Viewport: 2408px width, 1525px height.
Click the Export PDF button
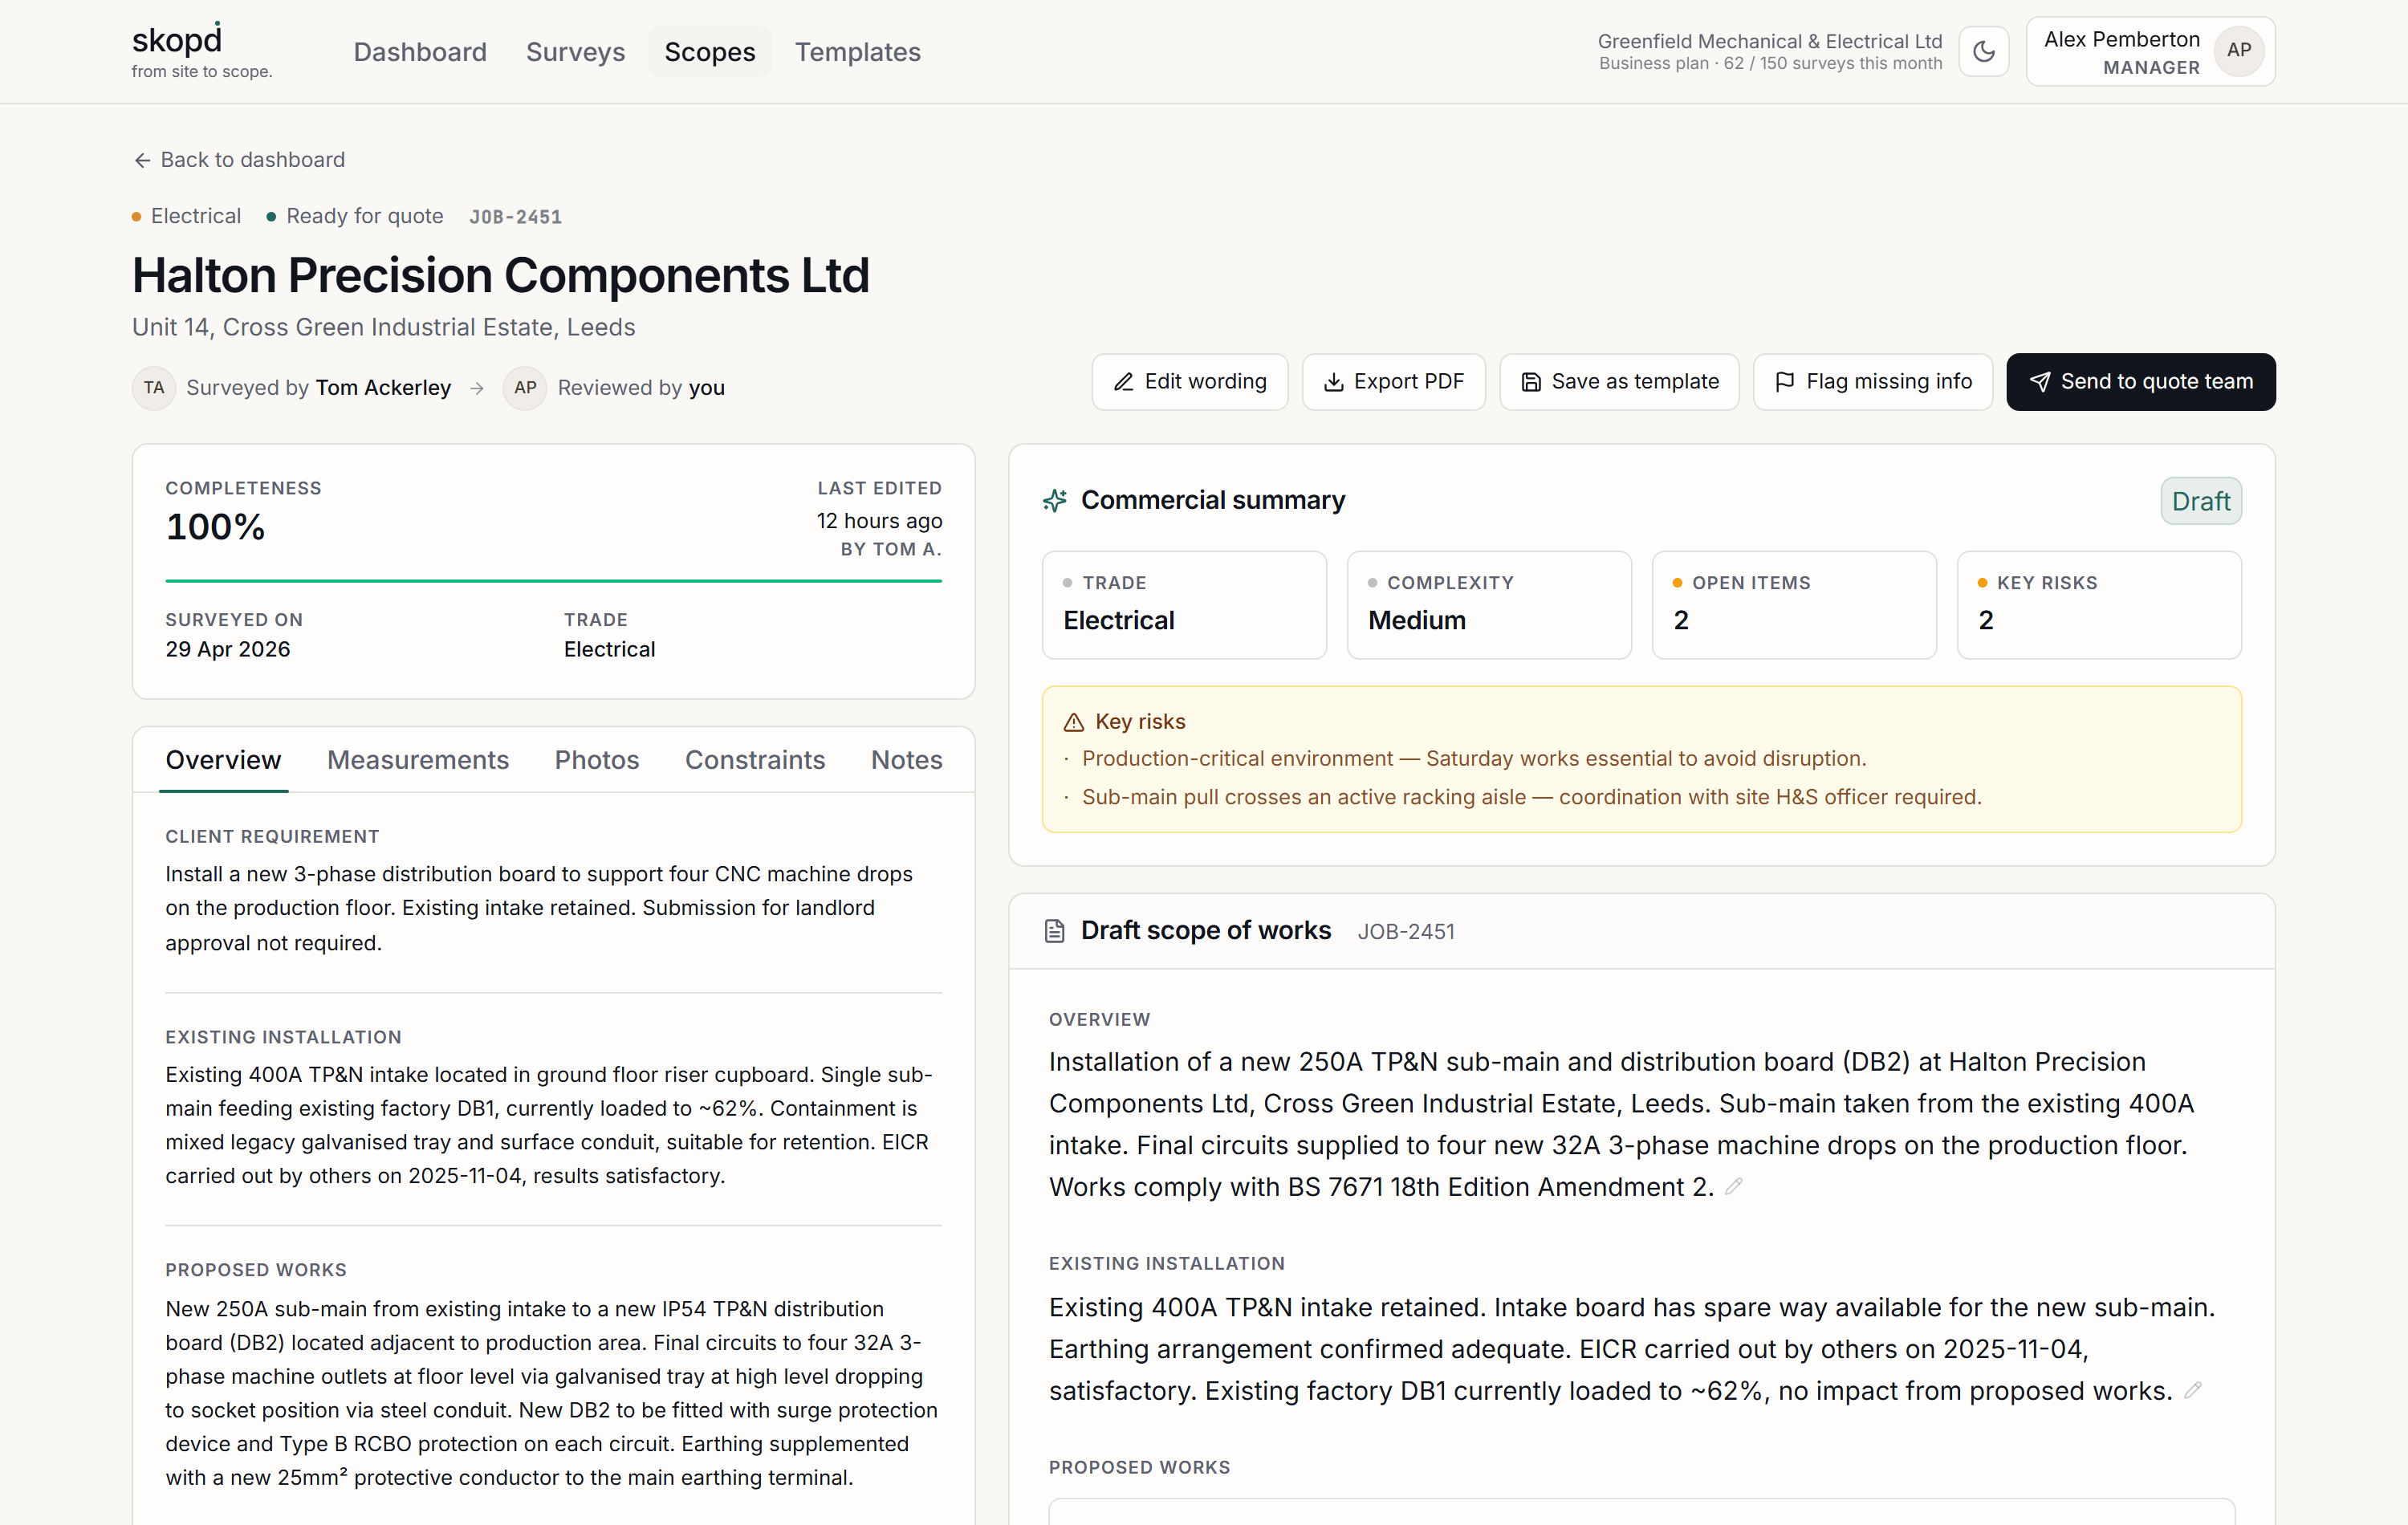(x=1393, y=382)
